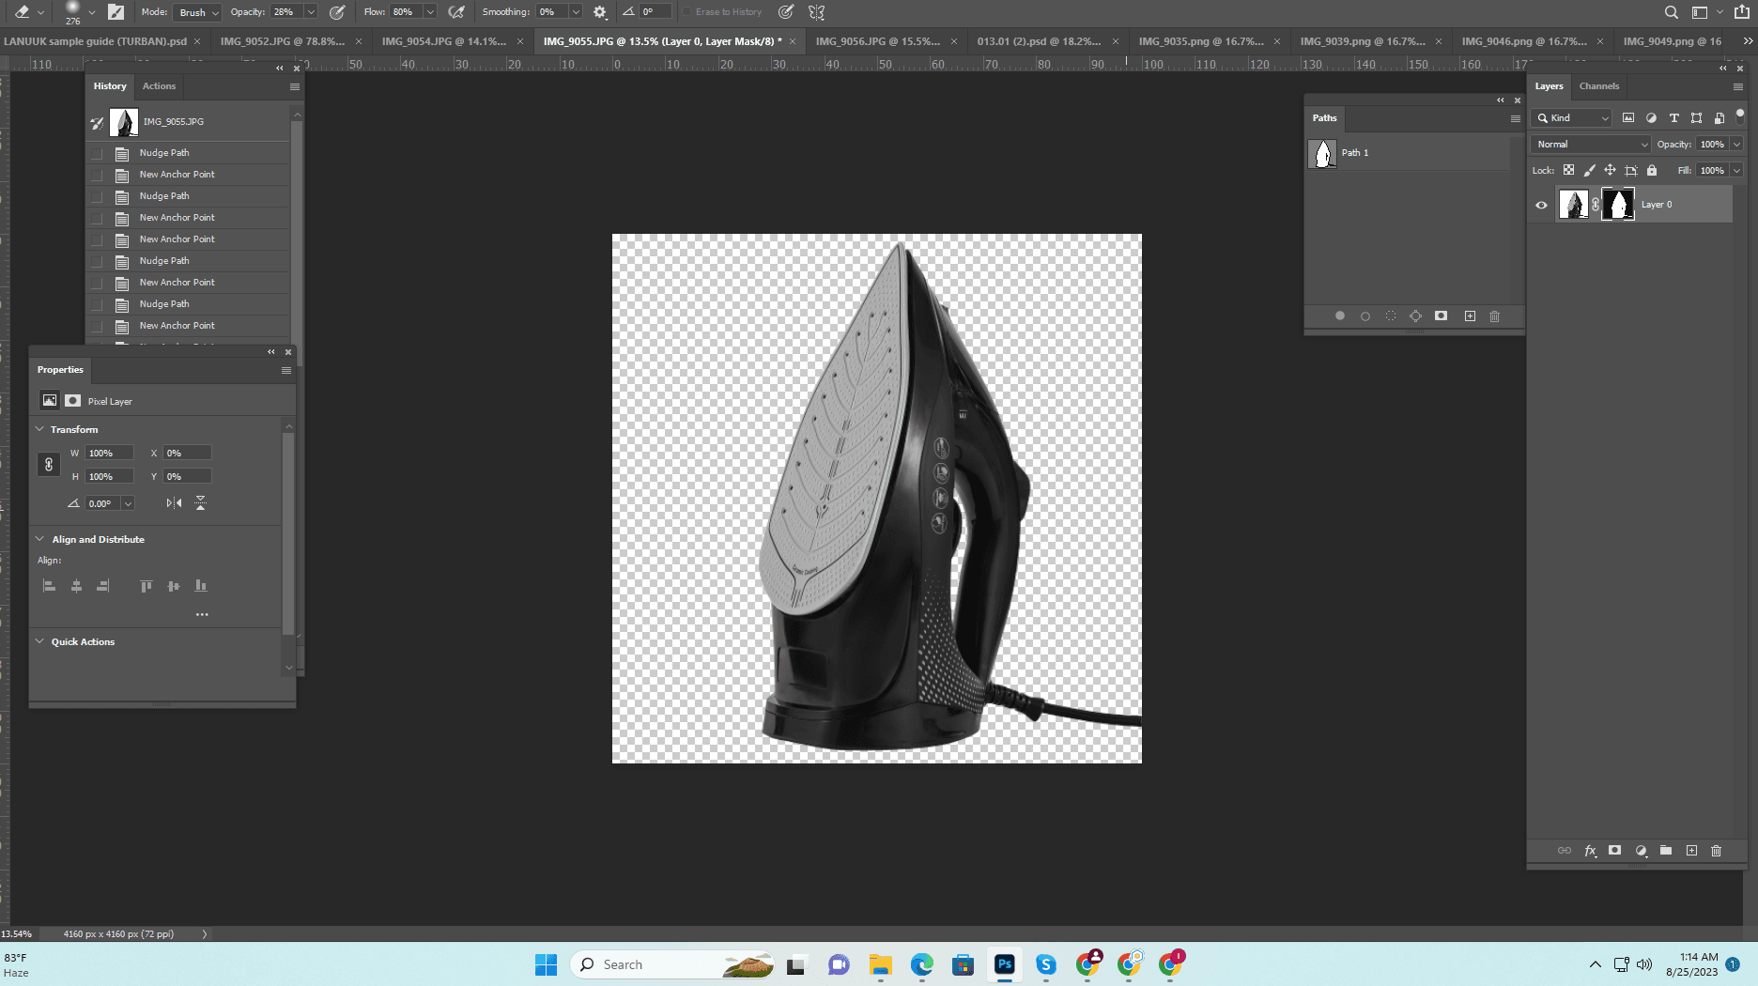Click the layer effects fx icon
The image size is (1758, 986).
pyautogui.click(x=1590, y=851)
